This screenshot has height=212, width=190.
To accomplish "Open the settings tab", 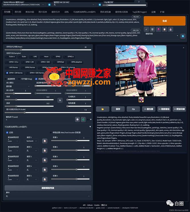I will point(153,12).
